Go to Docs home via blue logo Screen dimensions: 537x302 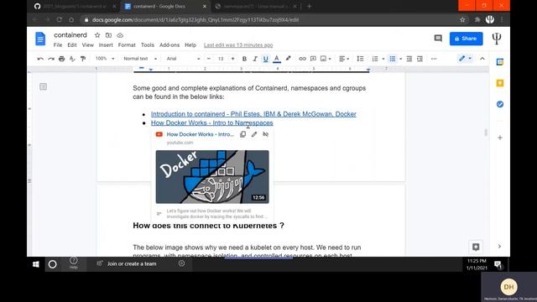tap(40, 39)
